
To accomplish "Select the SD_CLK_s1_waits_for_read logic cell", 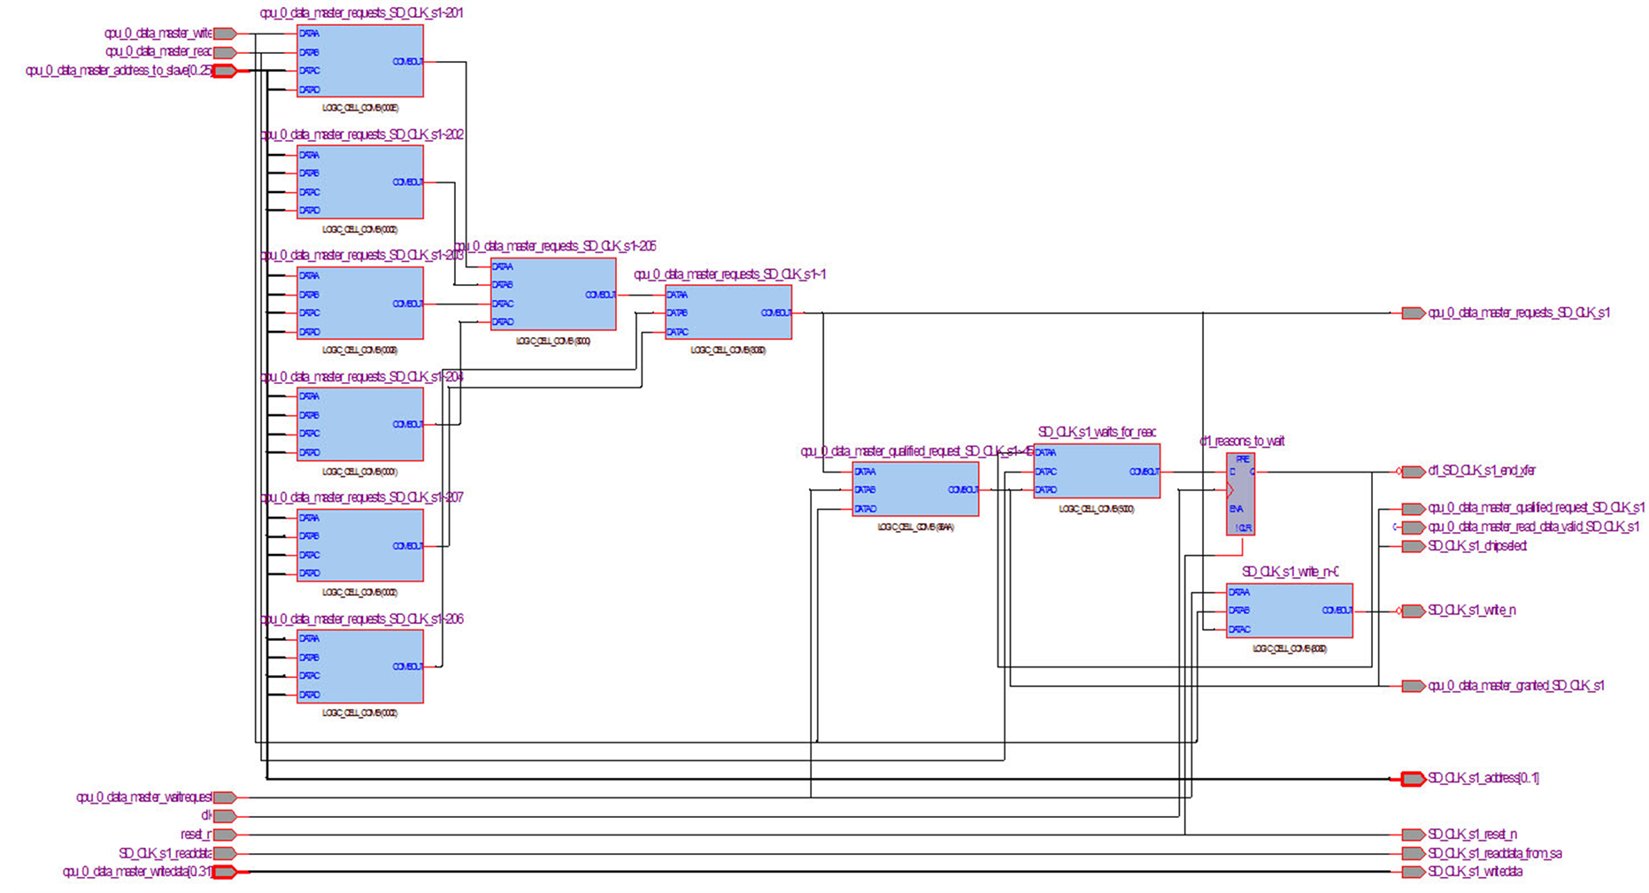I will [x=1097, y=472].
